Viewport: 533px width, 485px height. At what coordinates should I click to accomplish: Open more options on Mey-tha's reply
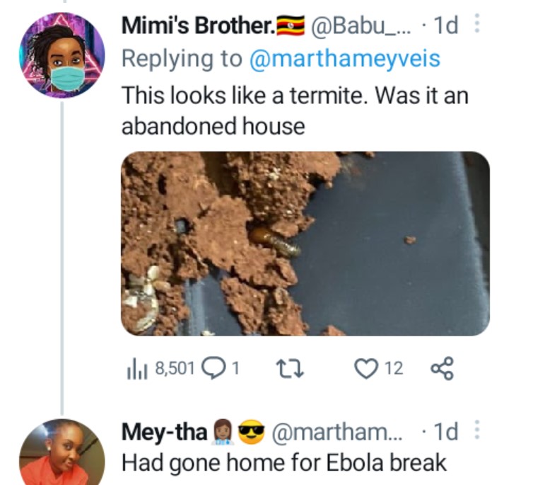coord(476,430)
